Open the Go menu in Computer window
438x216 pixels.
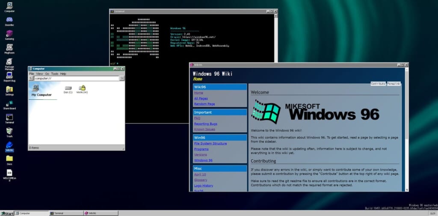(x=47, y=74)
